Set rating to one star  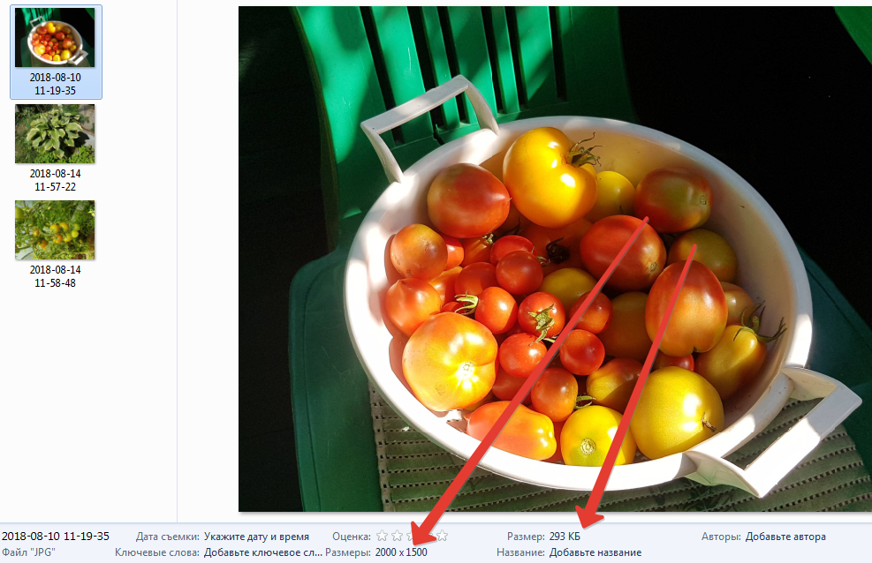tap(382, 536)
